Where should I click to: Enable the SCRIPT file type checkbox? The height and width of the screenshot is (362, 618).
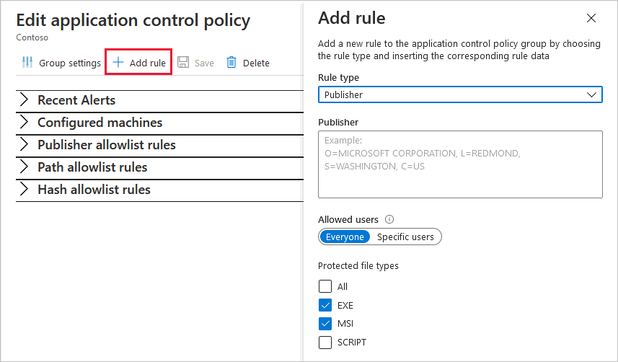click(x=325, y=343)
